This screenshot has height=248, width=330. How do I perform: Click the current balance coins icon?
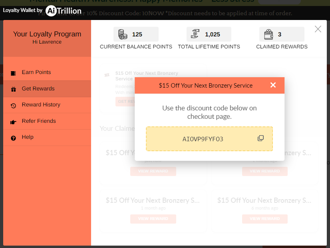tap(123, 34)
